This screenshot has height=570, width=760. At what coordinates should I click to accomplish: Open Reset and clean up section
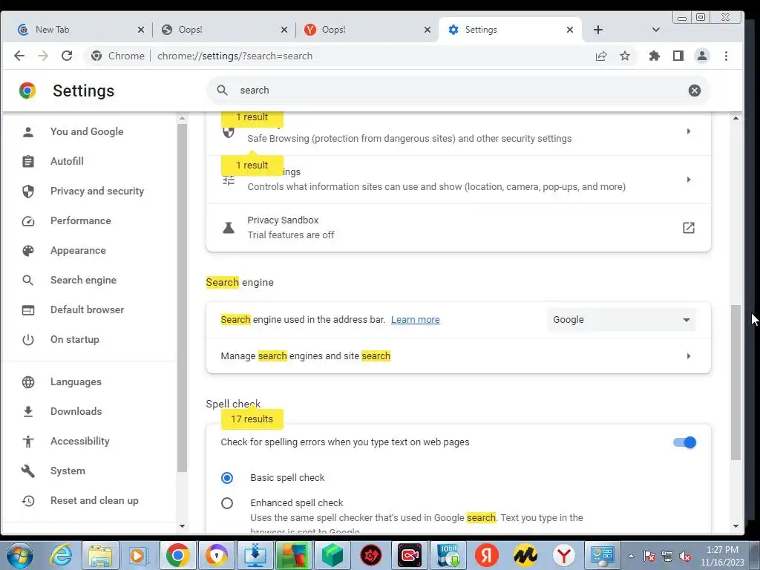[94, 500]
